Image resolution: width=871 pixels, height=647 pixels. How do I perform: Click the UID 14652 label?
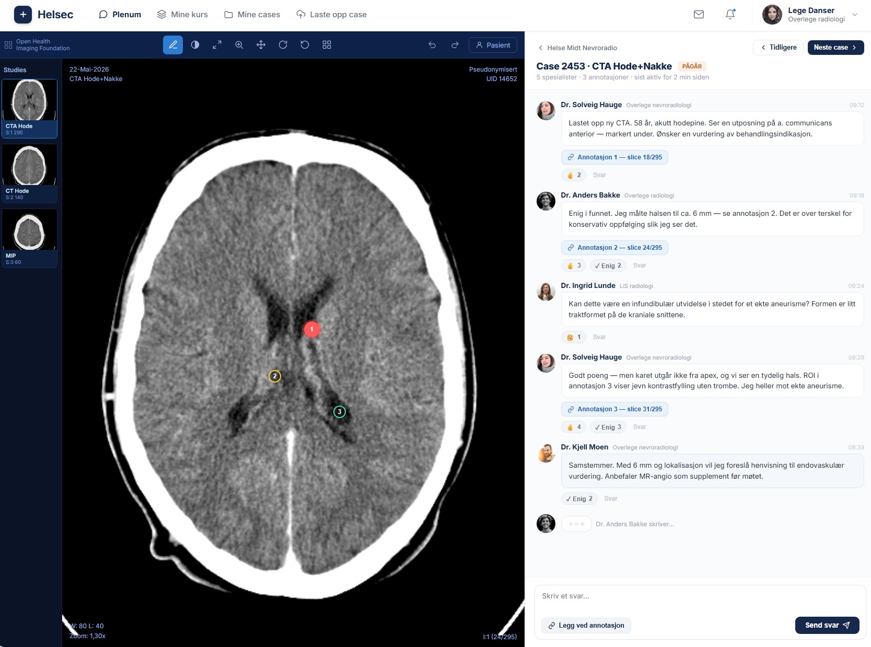click(502, 79)
